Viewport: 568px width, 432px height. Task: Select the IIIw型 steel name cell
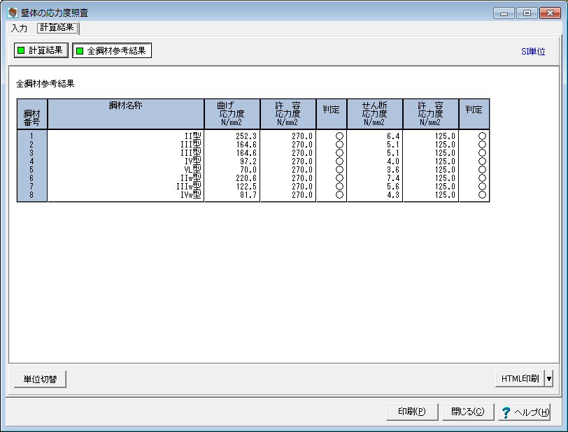click(x=189, y=186)
